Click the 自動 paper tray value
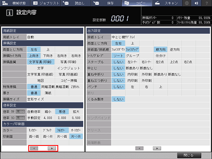212x159 pixels. click(x=55, y=37)
